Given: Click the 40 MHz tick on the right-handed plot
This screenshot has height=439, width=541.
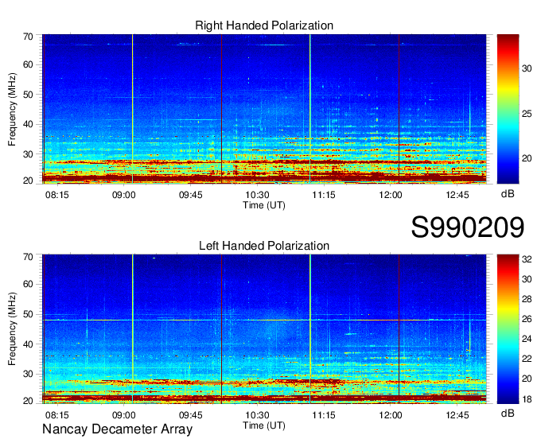Looking at the screenshot, I should 28,124.
